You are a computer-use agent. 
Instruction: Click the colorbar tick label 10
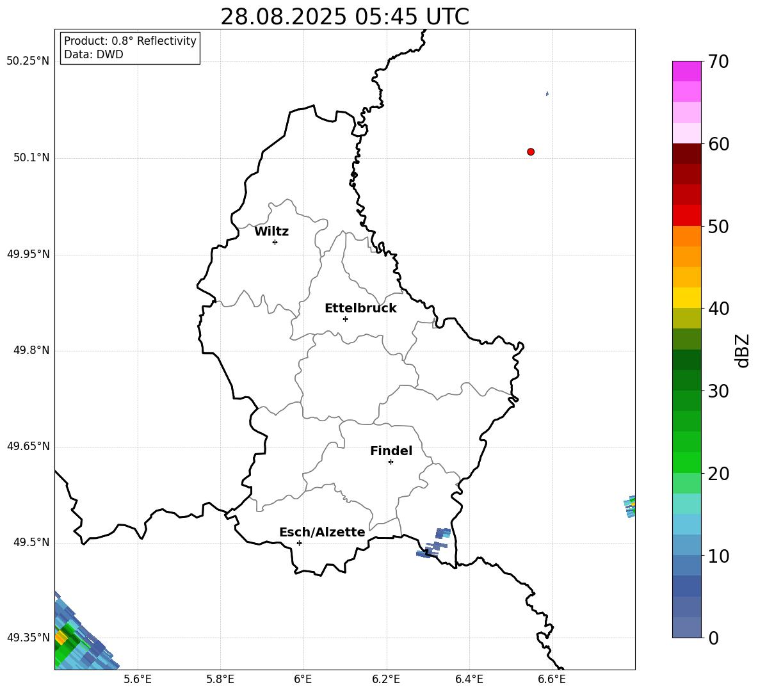tap(718, 556)
